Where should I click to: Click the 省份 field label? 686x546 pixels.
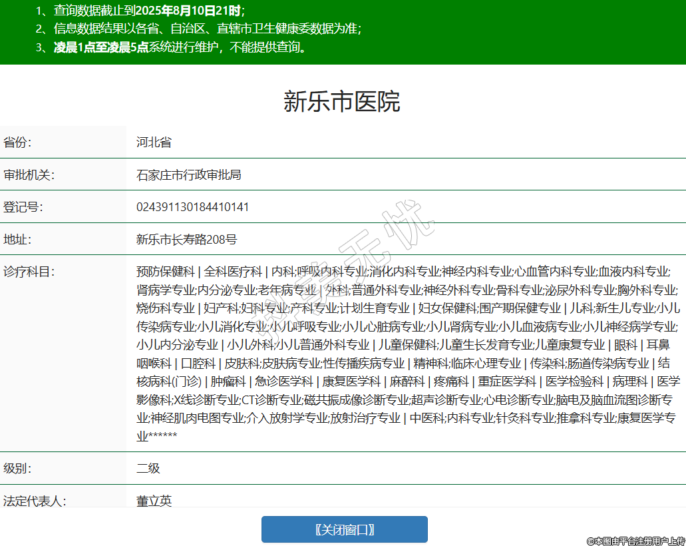(x=17, y=142)
